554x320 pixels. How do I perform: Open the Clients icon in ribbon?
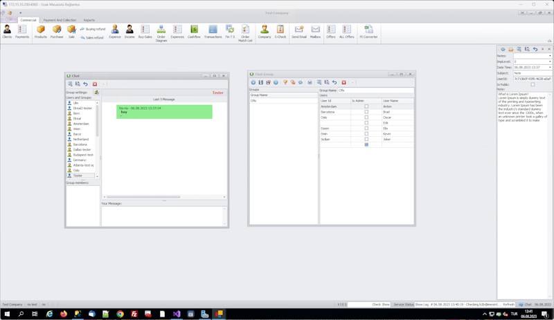point(7,31)
